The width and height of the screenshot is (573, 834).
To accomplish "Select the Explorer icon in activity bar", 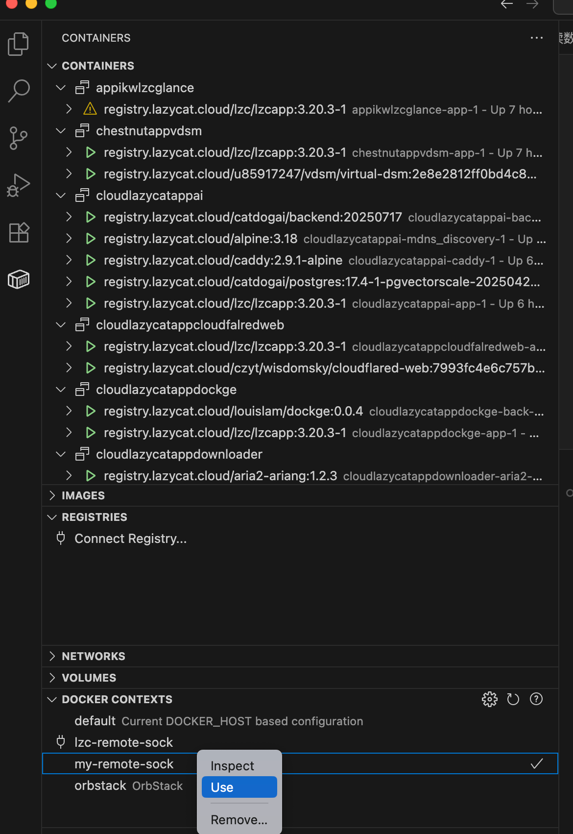I will [x=18, y=44].
